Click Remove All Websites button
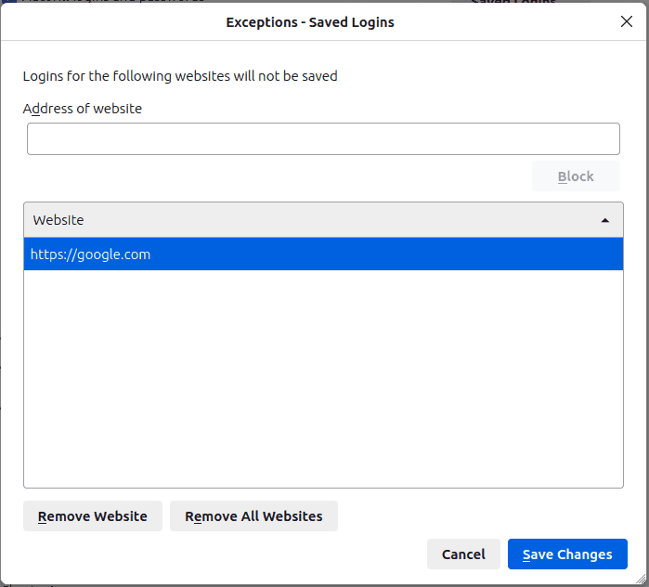This screenshot has width=649, height=587. (x=253, y=516)
